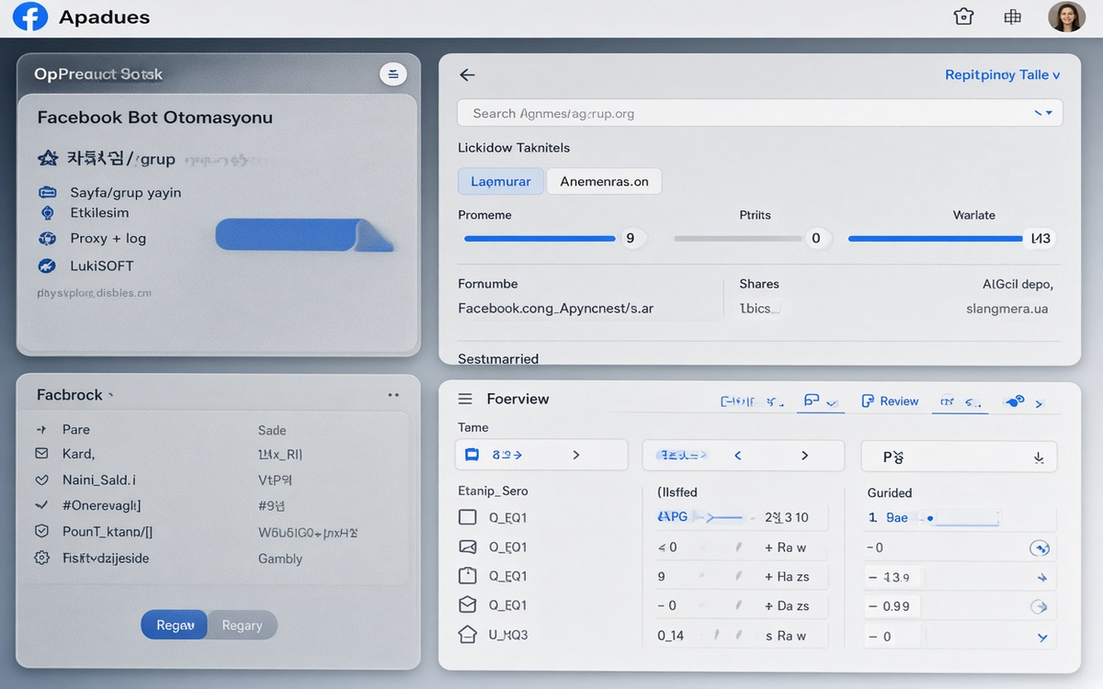Screen dimensions: 1103x689
Task: Click the + Da zs cell
Action: (x=787, y=606)
